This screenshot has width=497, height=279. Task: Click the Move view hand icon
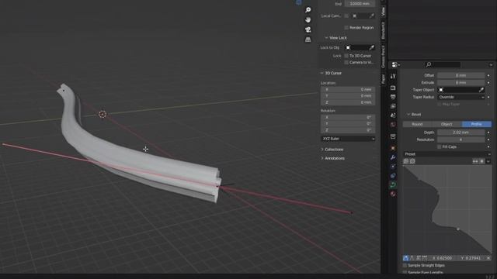coord(308,19)
